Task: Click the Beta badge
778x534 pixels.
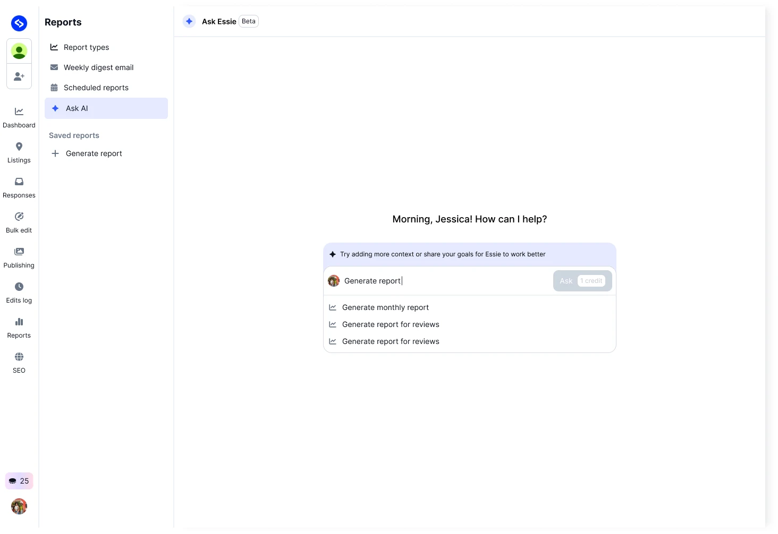Action: tap(249, 21)
